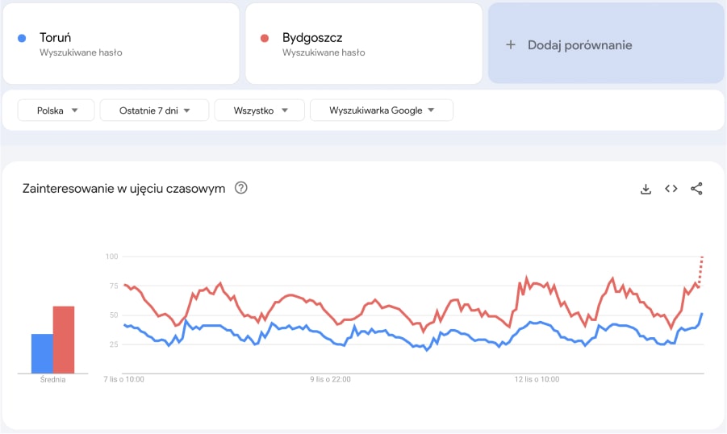Click the Zainteresowanie w ujęciu czasowym heading
727x434 pixels.
123,189
